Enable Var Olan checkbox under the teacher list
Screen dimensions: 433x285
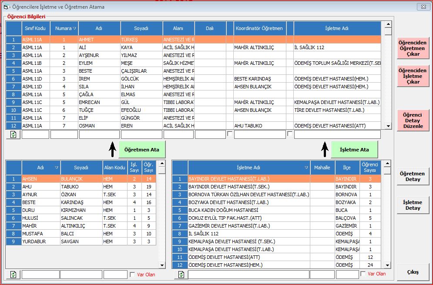coord(133,275)
